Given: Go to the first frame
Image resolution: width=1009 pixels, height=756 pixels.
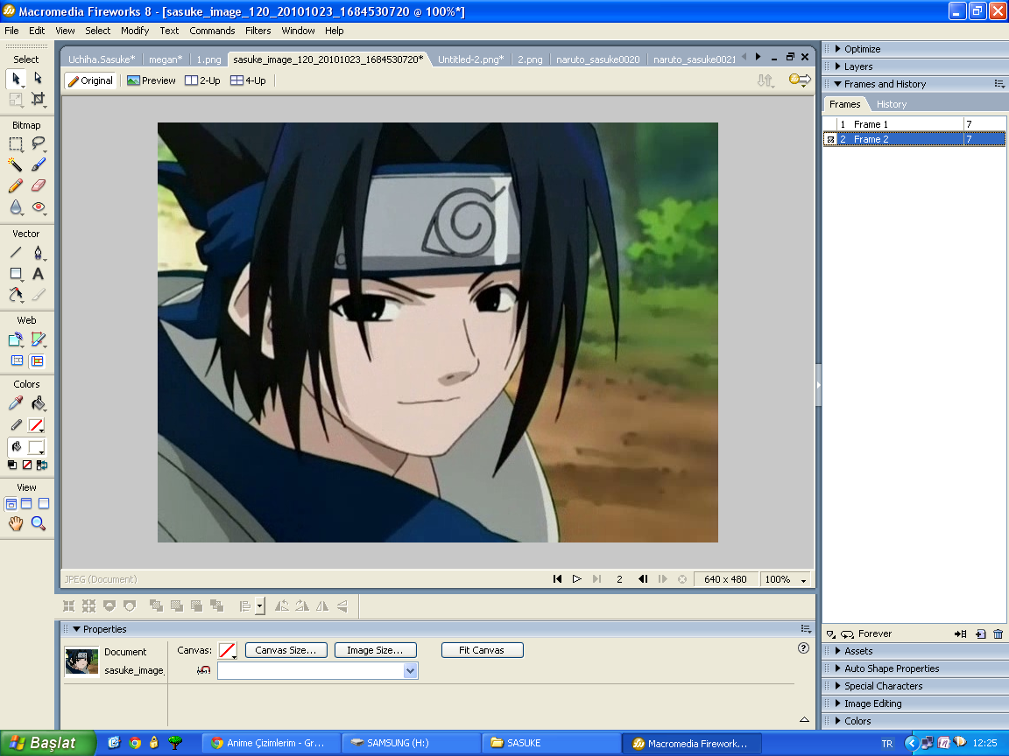Looking at the screenshot, I should [x=557, y=579].
